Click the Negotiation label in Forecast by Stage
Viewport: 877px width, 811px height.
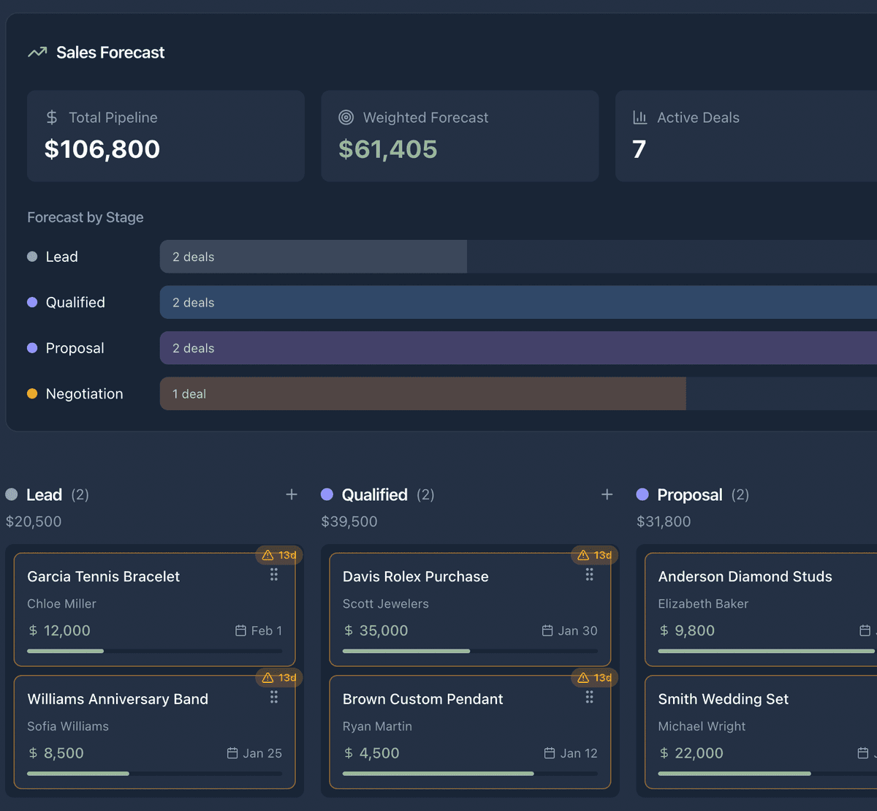pos(84,393)
